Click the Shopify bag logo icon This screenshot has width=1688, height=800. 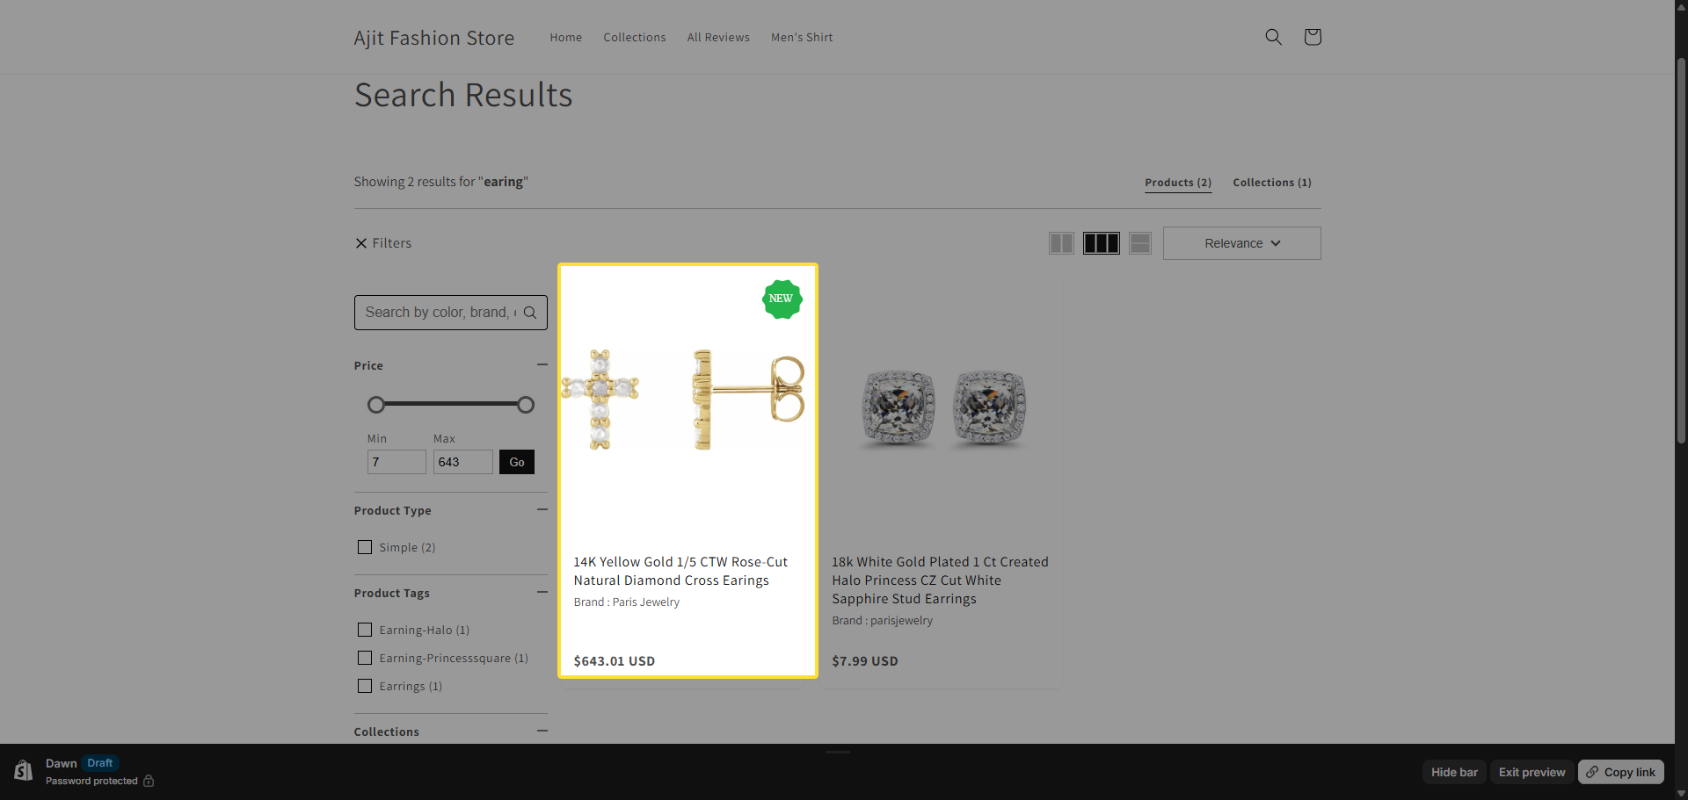(24, 771)
